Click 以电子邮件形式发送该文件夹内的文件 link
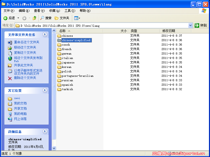 [x=28, y=72]
